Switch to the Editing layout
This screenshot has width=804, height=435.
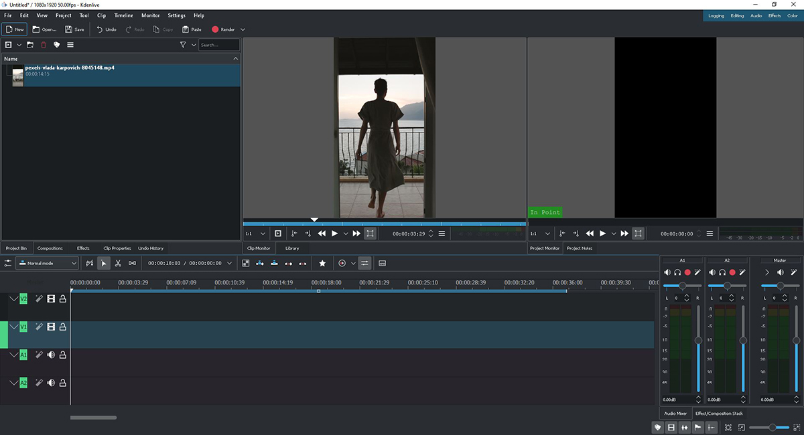point(737,15)
